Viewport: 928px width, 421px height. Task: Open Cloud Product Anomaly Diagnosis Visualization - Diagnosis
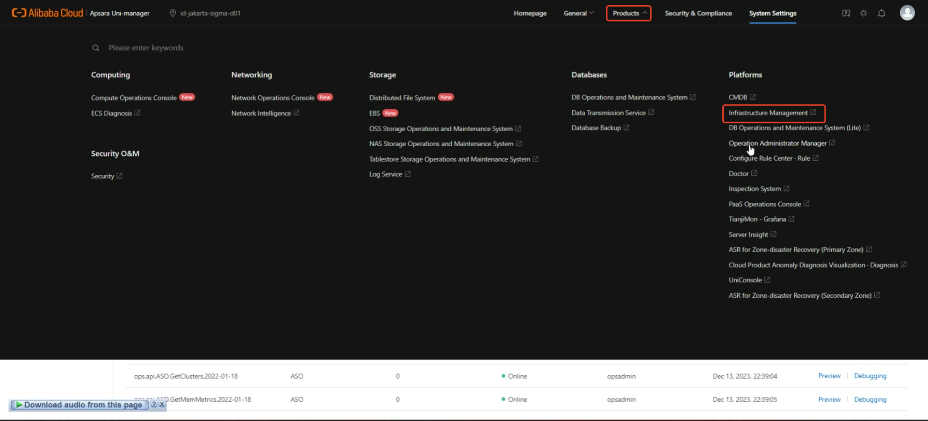[x=813, y=265]
